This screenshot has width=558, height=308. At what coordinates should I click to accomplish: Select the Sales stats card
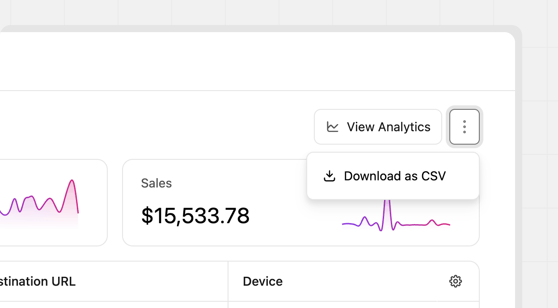click(x=301, y=203)
